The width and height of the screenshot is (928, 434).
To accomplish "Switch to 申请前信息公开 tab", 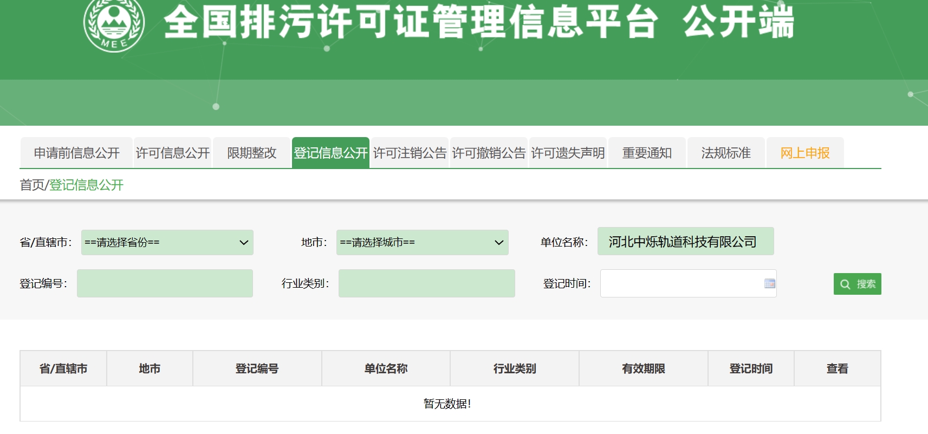I will pos(76,153).
